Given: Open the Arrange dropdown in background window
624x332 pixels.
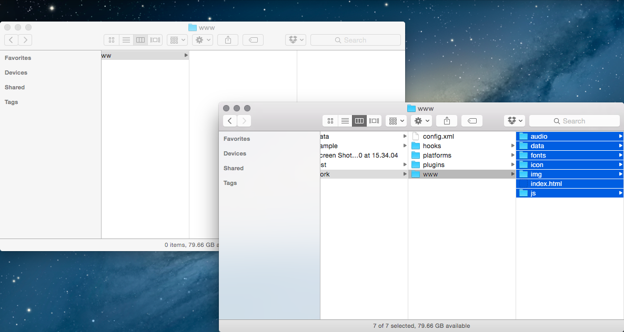Looking at the screenshot, I should click(x=177, y=40).
